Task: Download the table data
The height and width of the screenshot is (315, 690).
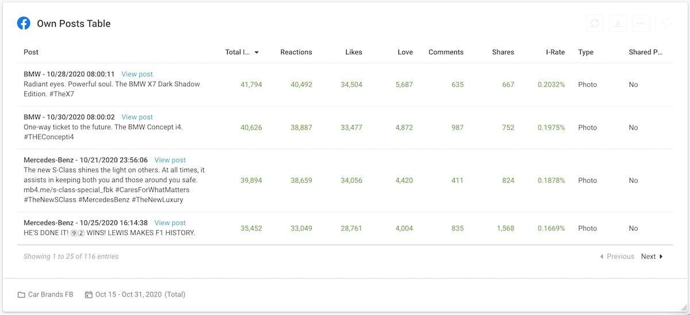Action: (x=618, y=24)
